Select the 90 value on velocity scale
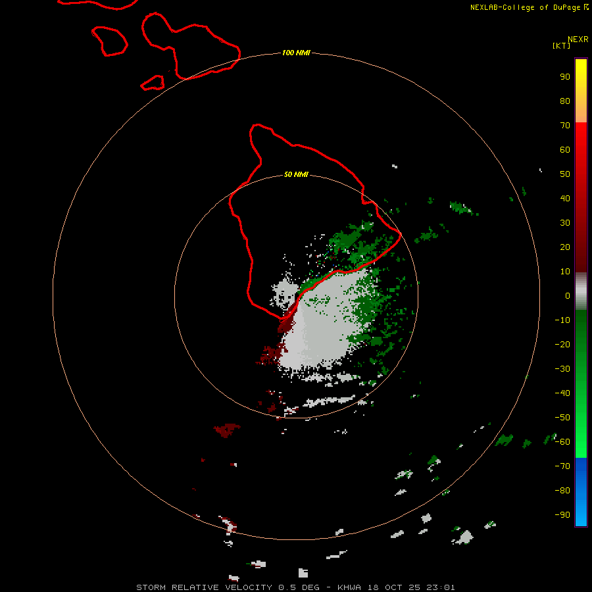 click(565, 77)
